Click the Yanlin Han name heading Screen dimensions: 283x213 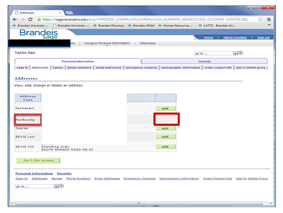(25, 53)
